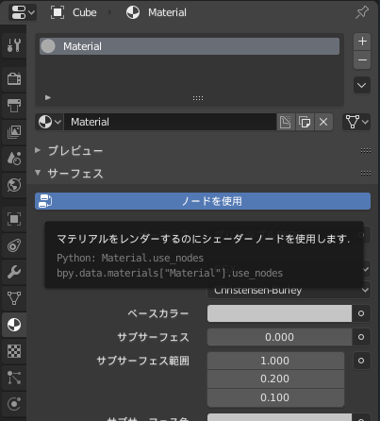This screenshot has height=421, width=380.
Task: Open the Modifier properties wrench tab
Action: (14, 272)
